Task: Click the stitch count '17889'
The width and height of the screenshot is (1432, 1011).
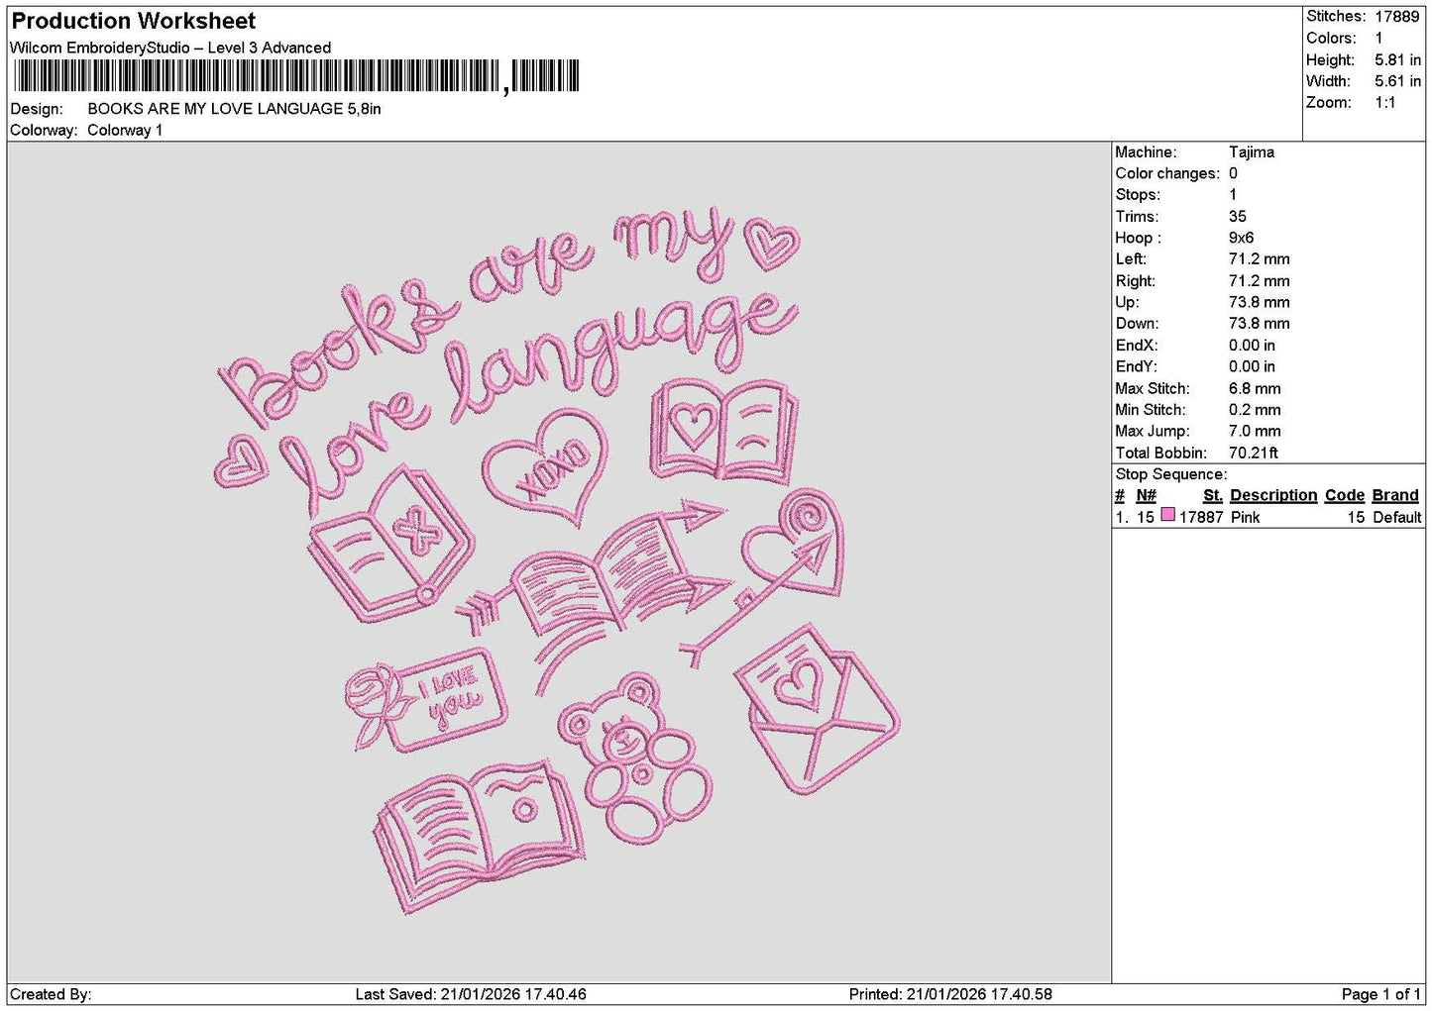Action: point(1396,17)
